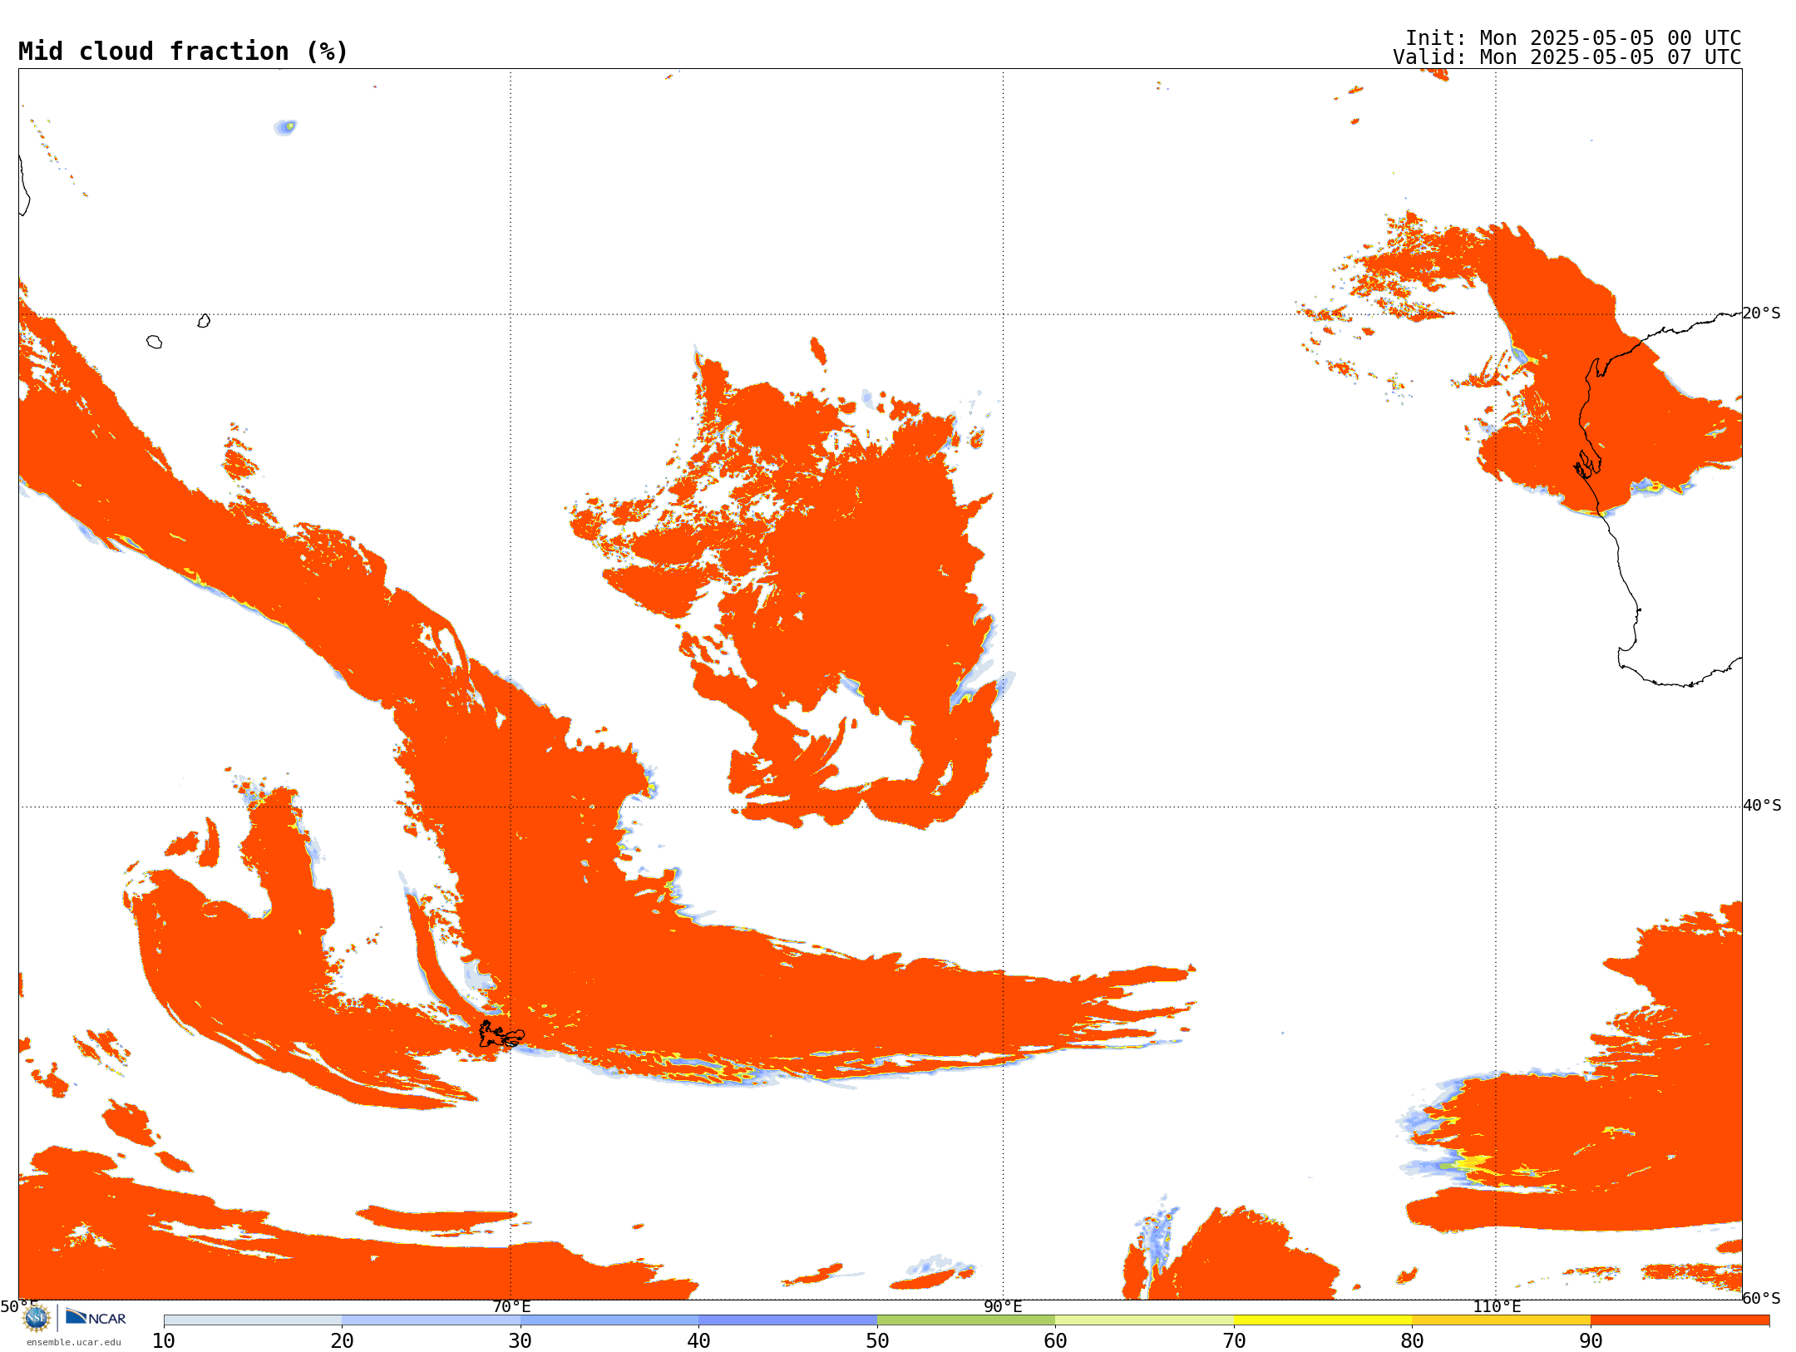
Task: Click the colorbar tick label '20'
Action: coord(342,1341)
